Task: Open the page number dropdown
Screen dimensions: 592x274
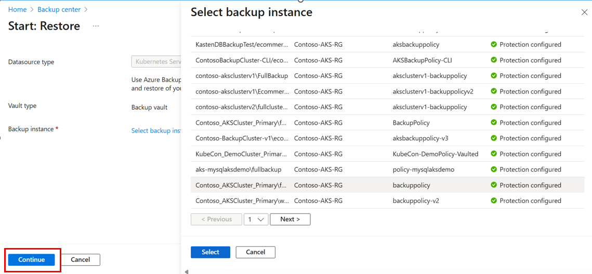Action: tap(256, 219)
